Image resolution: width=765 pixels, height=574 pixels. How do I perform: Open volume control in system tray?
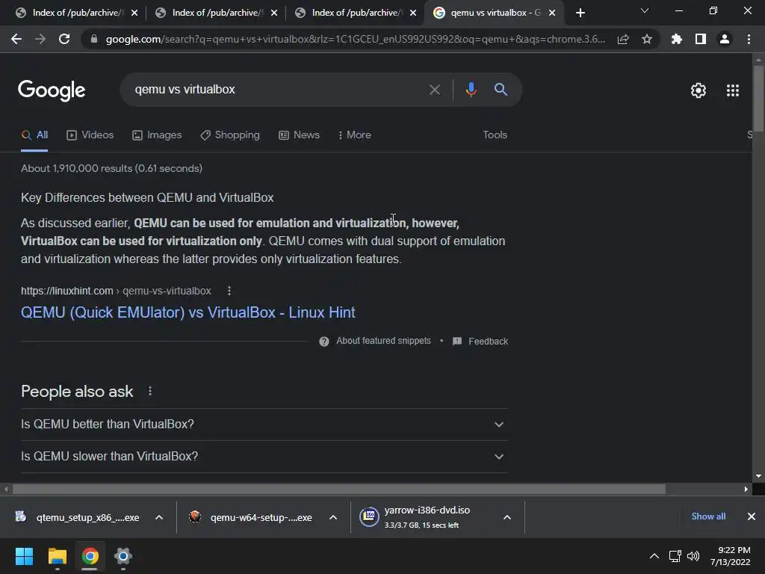693,556
